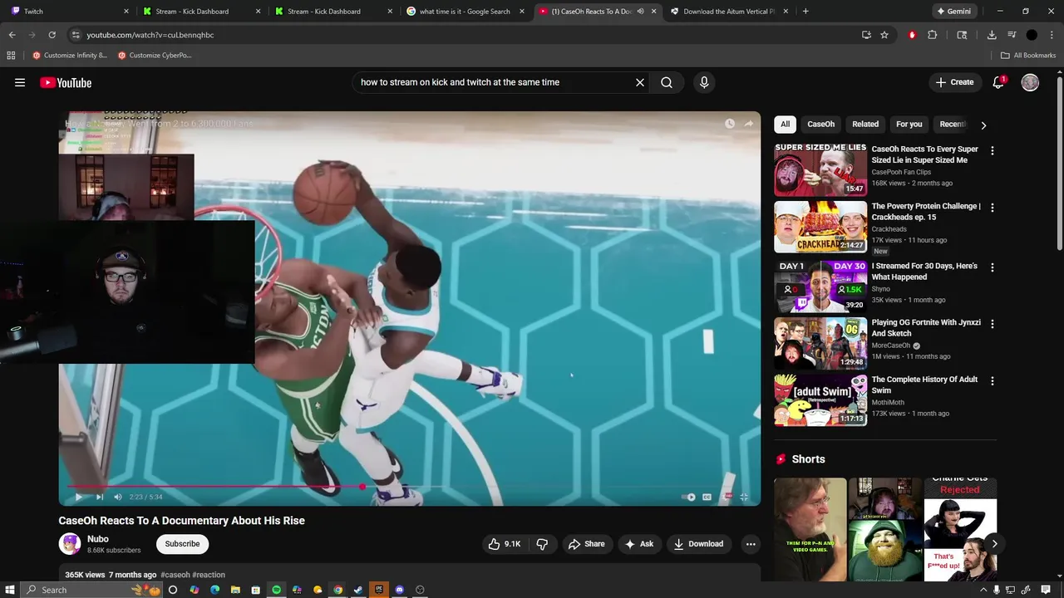This screenshot has height=598, width=1064.
Task: Subscribe to the Nubo channel
Action: point(182,544)
